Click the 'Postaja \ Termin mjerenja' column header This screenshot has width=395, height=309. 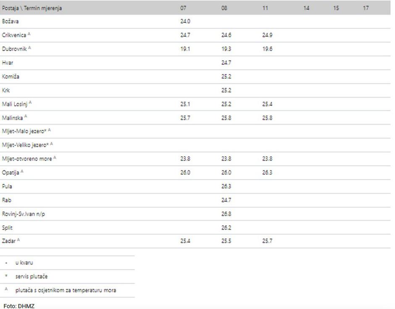coord(32,8)
